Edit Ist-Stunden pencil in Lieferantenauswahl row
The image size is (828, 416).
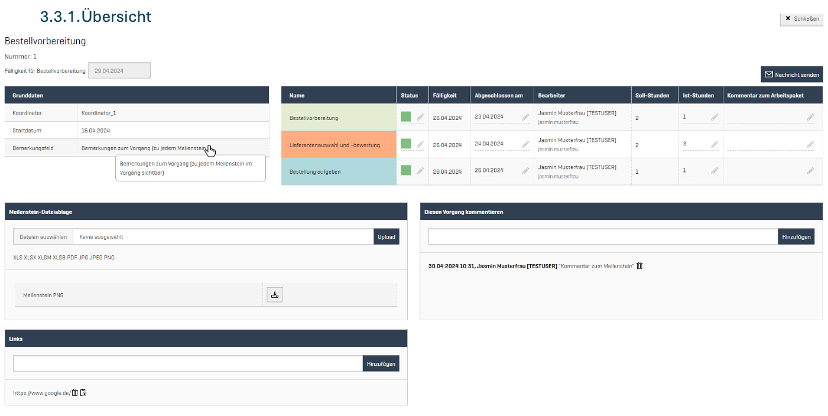pyautogui.click(x=714, y=144)
